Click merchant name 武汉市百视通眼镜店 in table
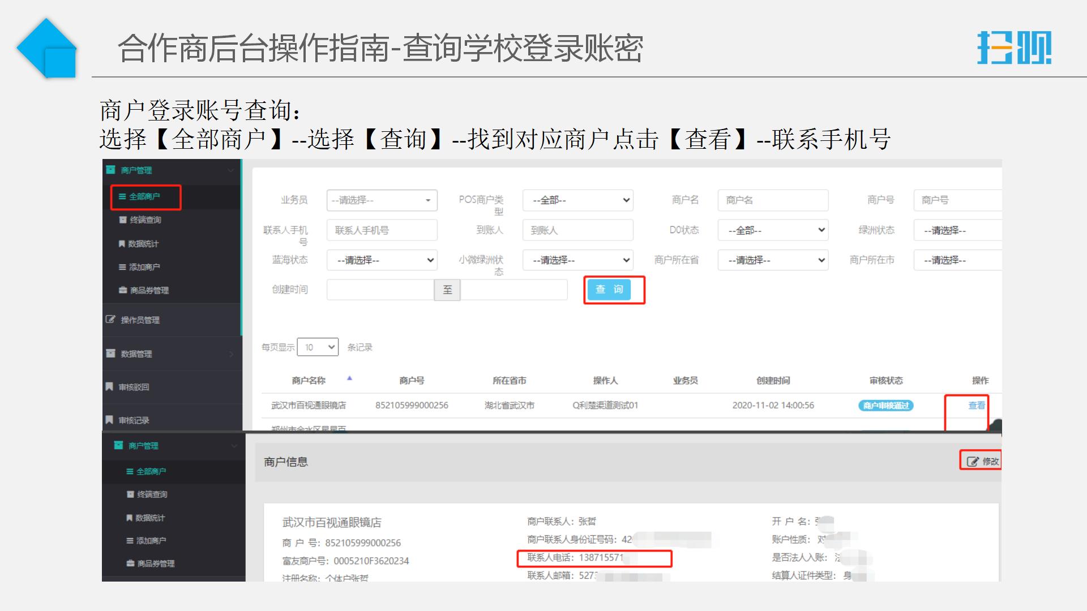The image size is (1087, 611). (x=309, y=406)
